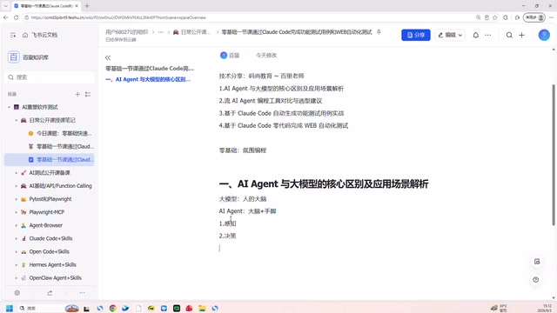Screen dimensions: 557x313
Task: Open browser zoom magnifier in address bar
Action: point(478,17)
